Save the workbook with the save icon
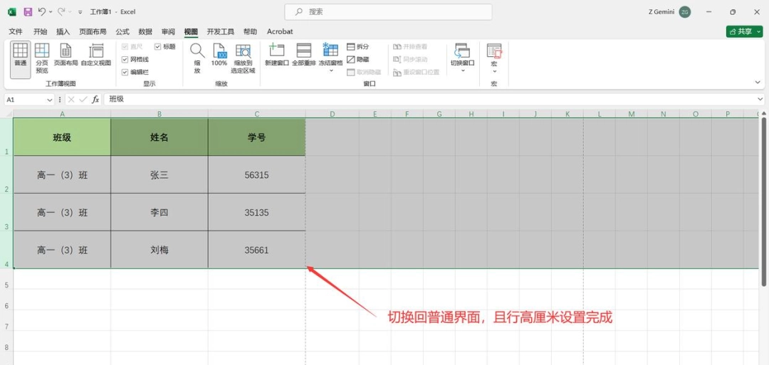Screen dimensions: 769x365 point(28,11)
